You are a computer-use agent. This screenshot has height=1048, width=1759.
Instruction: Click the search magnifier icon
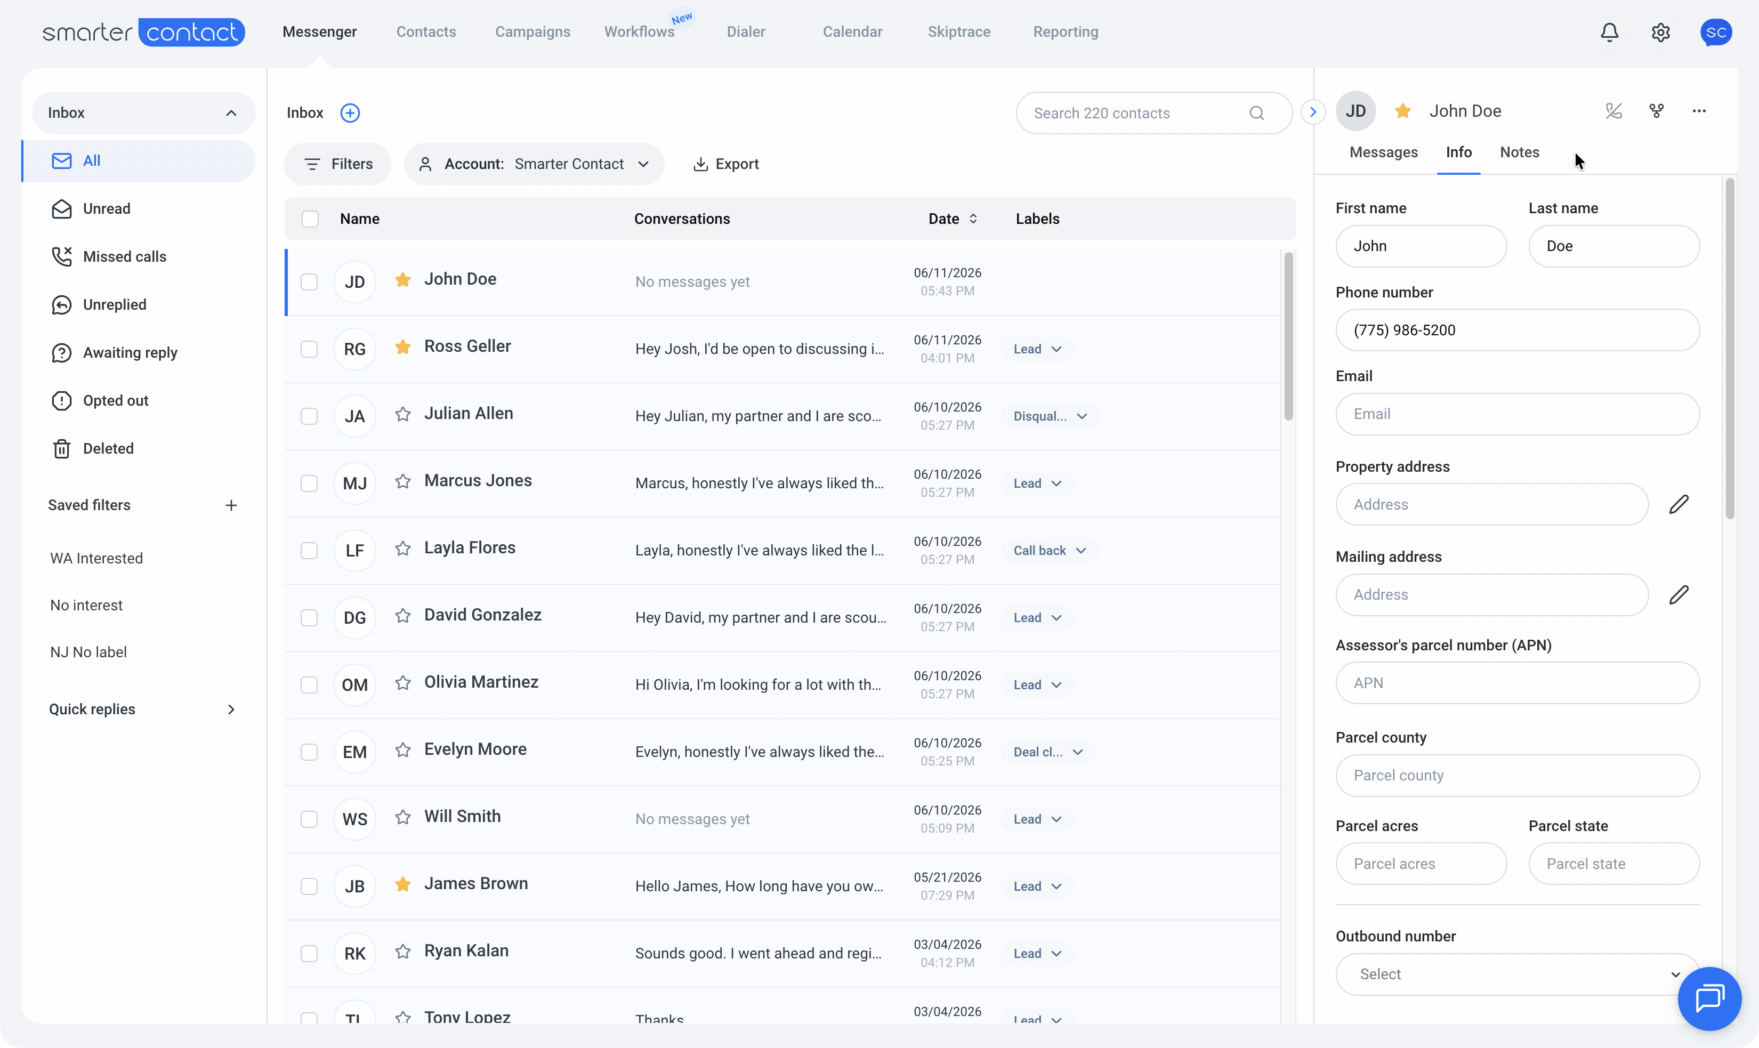click(x=1256, y=113)
